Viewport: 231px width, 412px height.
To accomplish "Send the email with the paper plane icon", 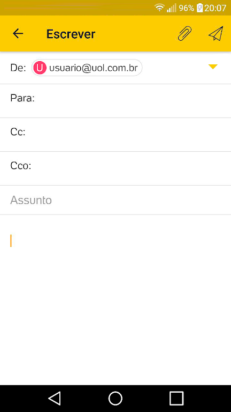I will click(216, 34).
